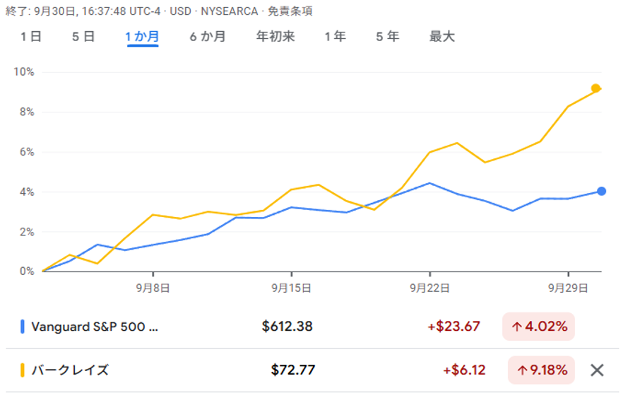Viewport: 628px width, 398px height.
Task: Switch to the 5日 range
Action: tap(83, 37)
